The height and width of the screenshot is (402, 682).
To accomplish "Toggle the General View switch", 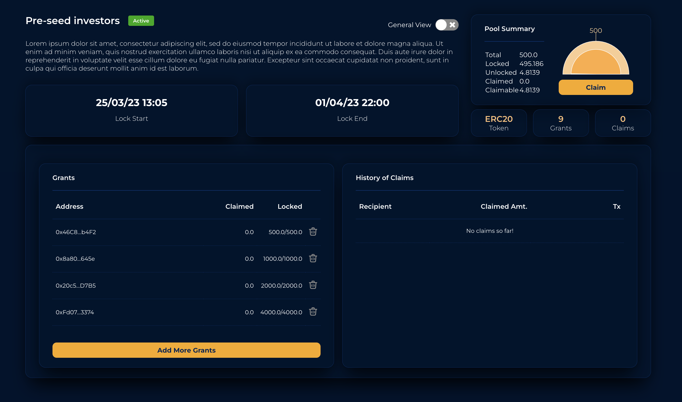I will pos(446,25).
